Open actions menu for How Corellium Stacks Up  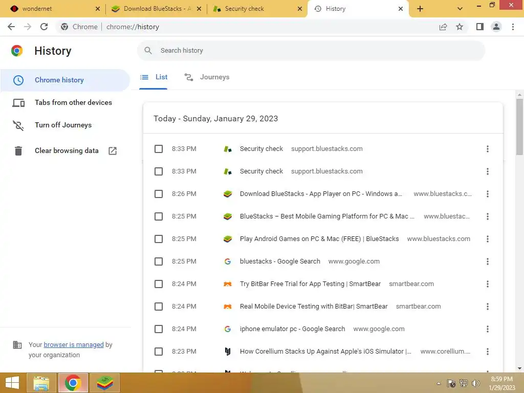(488, 352)
